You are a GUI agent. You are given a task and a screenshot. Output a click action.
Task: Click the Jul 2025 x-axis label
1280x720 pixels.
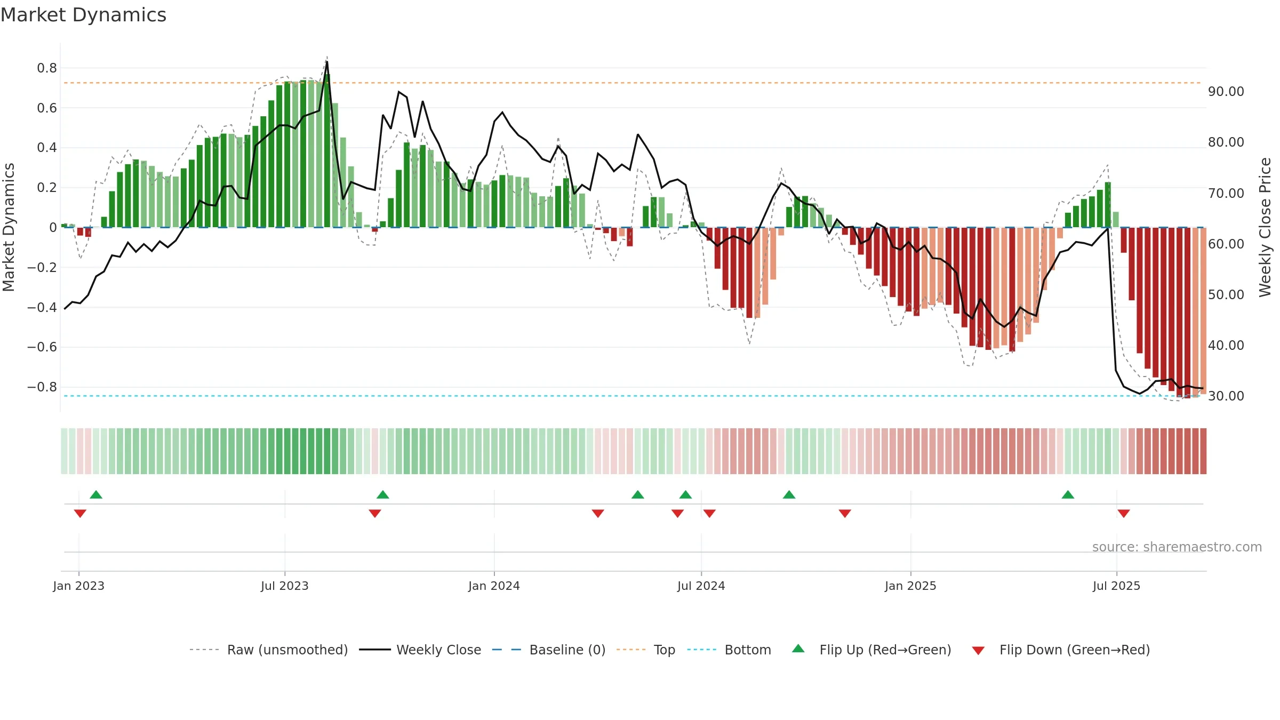[1117, 586]
